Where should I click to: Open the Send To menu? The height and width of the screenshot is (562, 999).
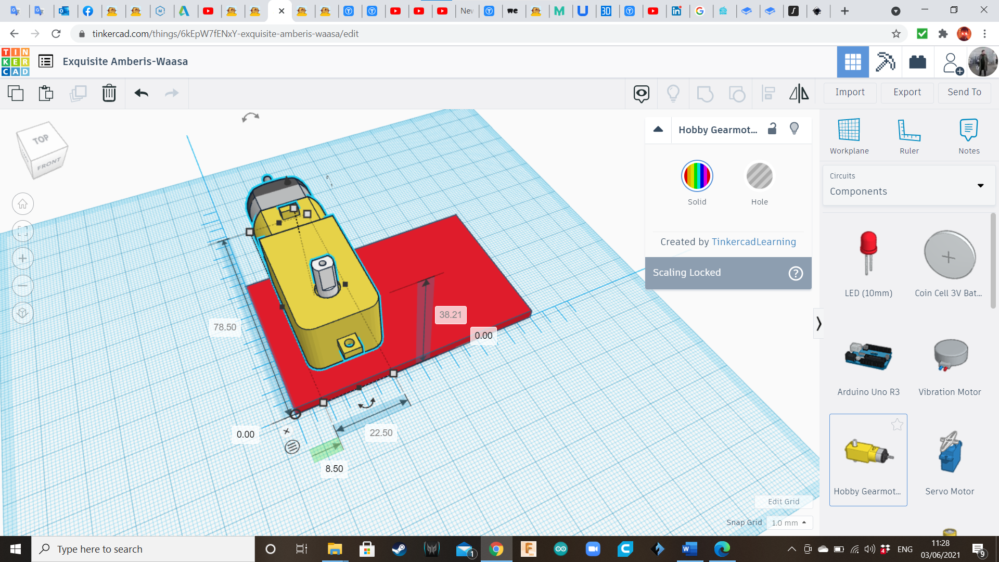(x=964, y=92)
